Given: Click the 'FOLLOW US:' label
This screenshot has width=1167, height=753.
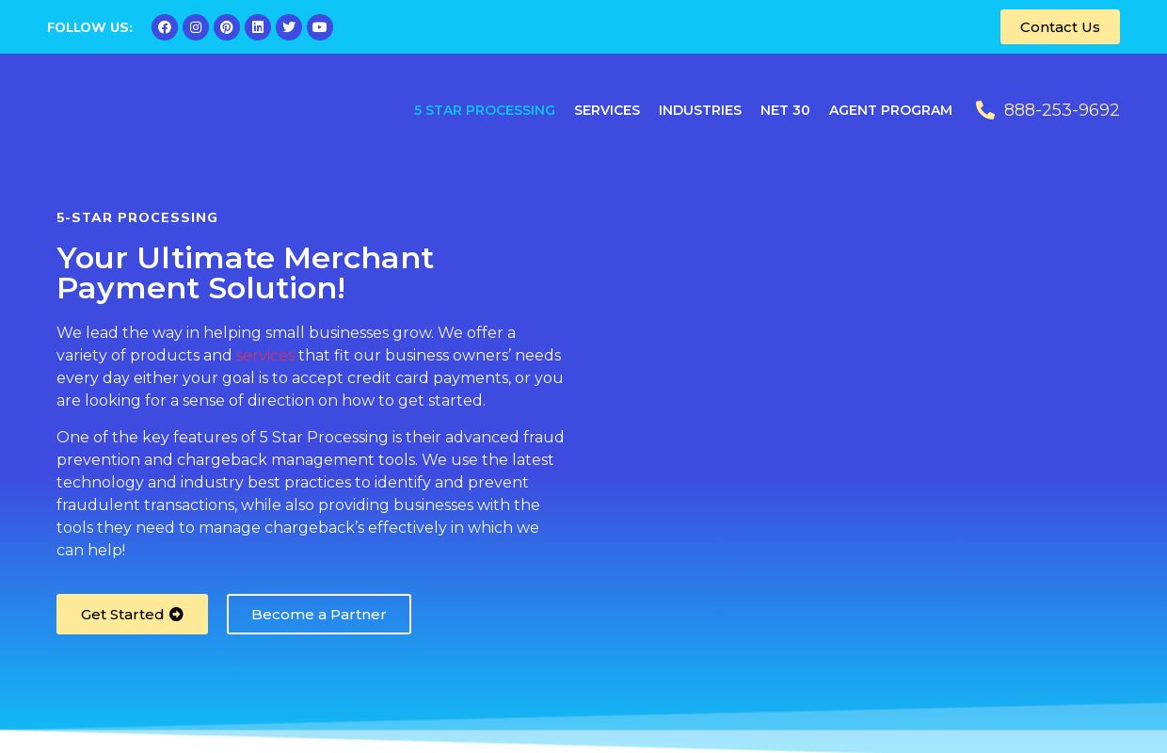Looking at the screenshot, I should [x=89, y=27].
